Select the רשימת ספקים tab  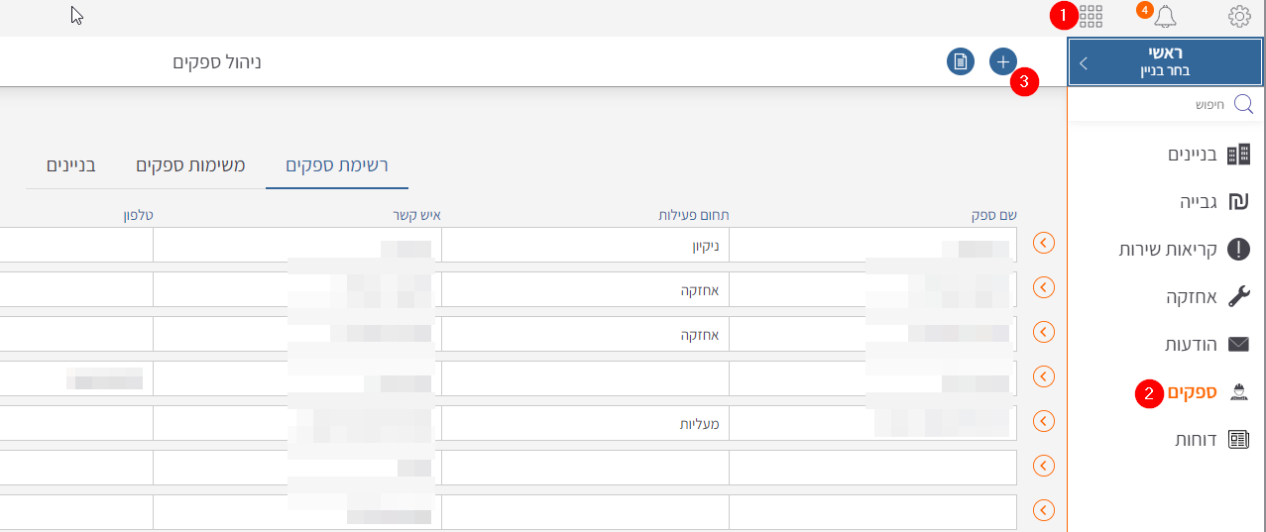[x=337, y=164]
